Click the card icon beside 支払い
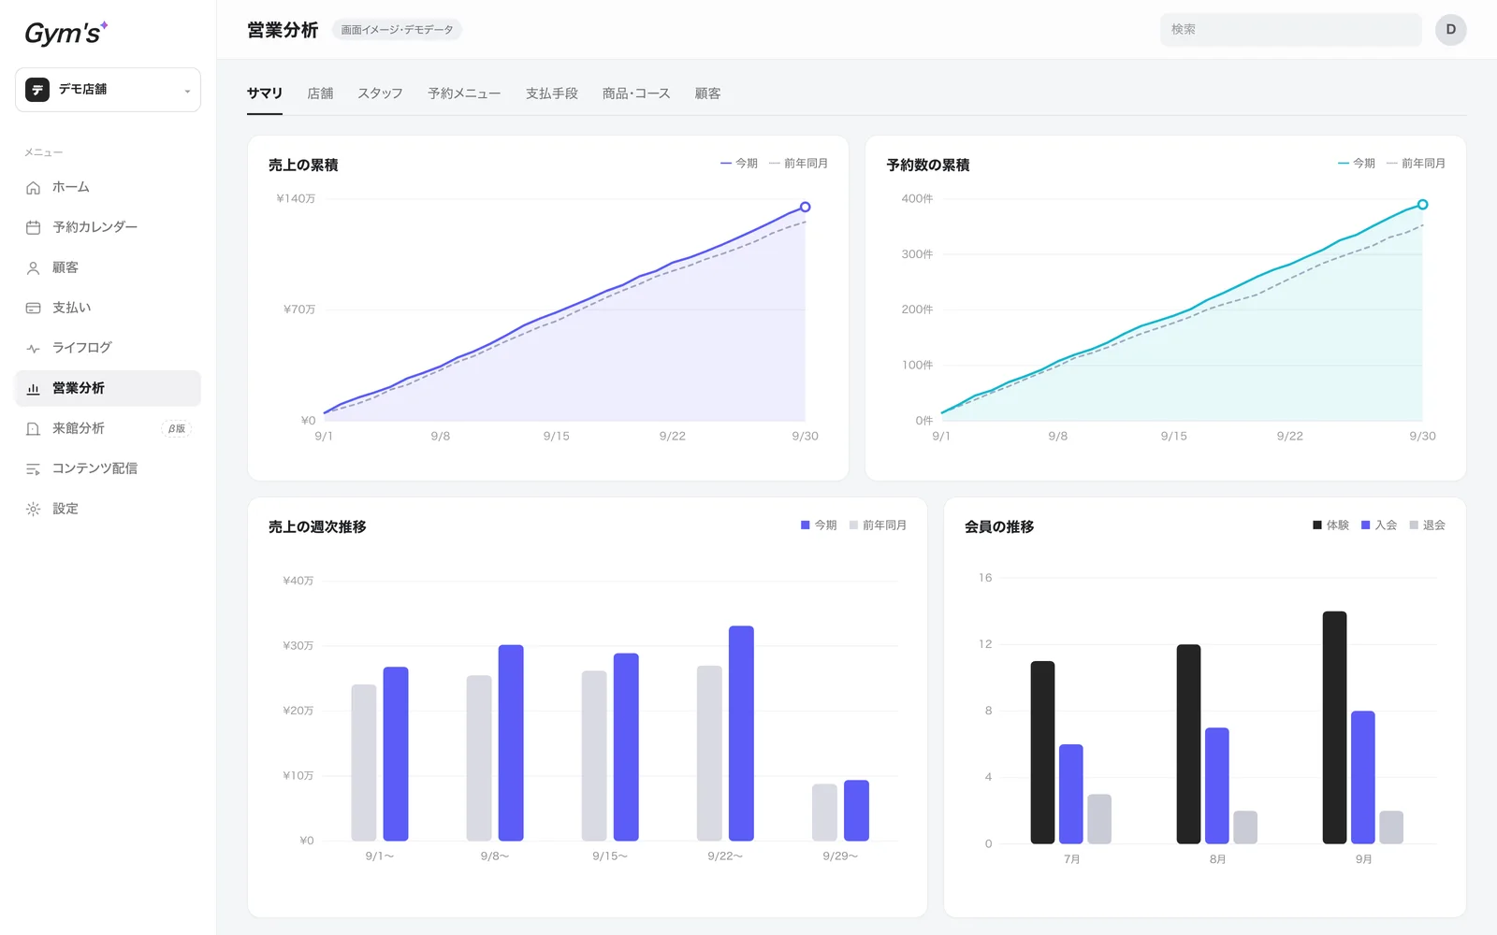This screenshot has height=935, width=1497. click(x=34, y=308)
